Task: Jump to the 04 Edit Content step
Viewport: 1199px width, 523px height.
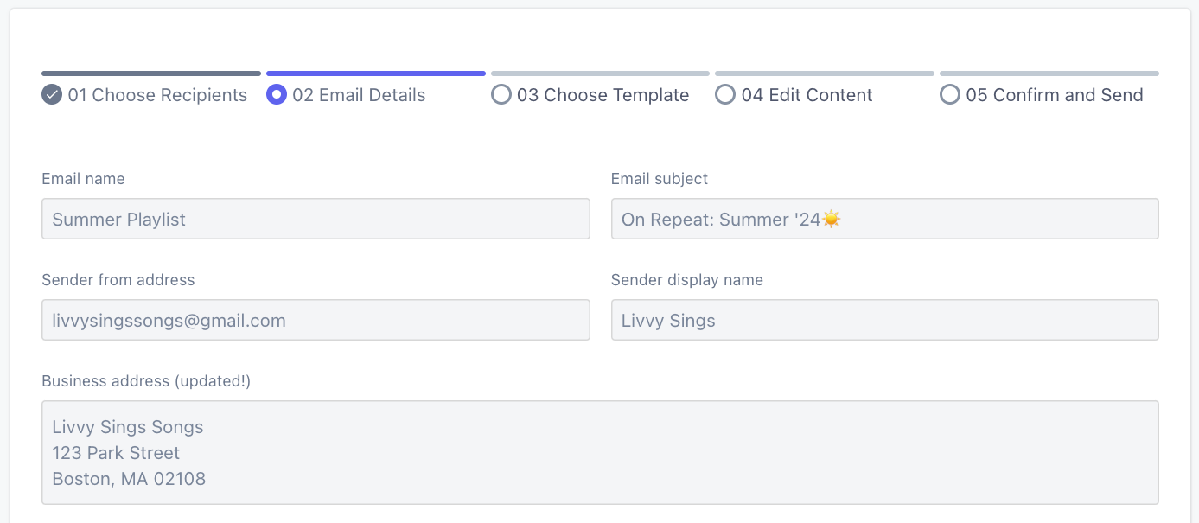Action: point(807,95)
